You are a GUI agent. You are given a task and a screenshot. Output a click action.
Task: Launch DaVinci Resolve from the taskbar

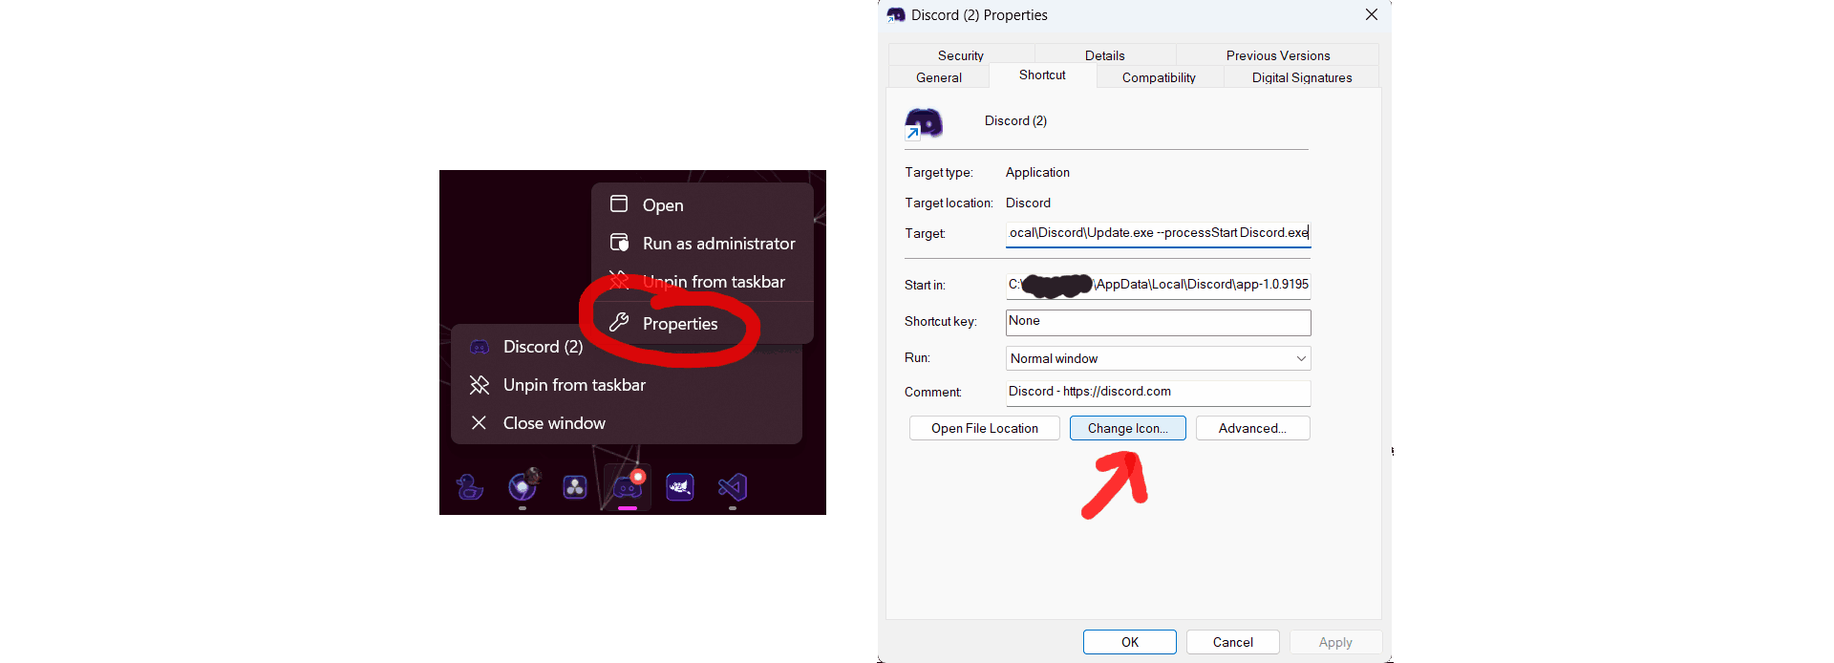[575, 487]
